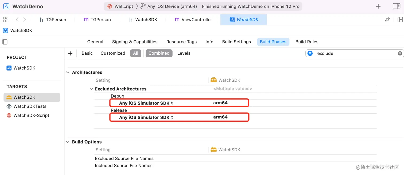Add a build setting with the plus button
Viewport: 404px width, 175px height.
coord(70,53)
